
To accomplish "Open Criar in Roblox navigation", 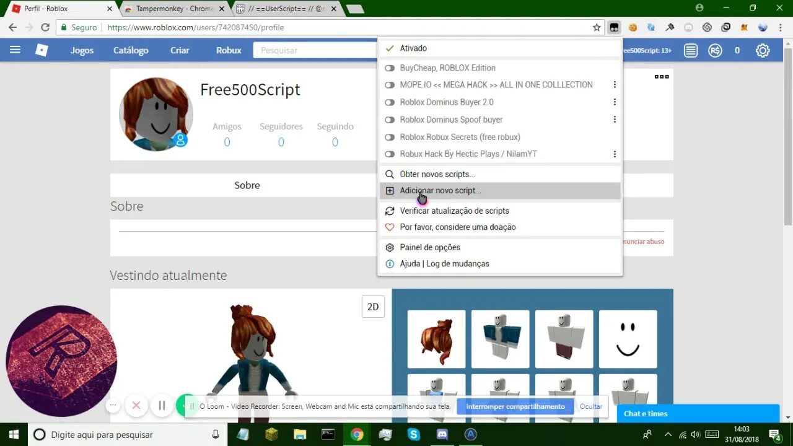I will point(180,50).
